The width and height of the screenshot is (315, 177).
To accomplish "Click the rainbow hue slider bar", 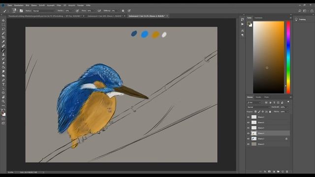I will click(x=288, y=57).
